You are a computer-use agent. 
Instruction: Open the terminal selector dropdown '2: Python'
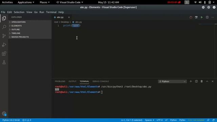(172, 81)
